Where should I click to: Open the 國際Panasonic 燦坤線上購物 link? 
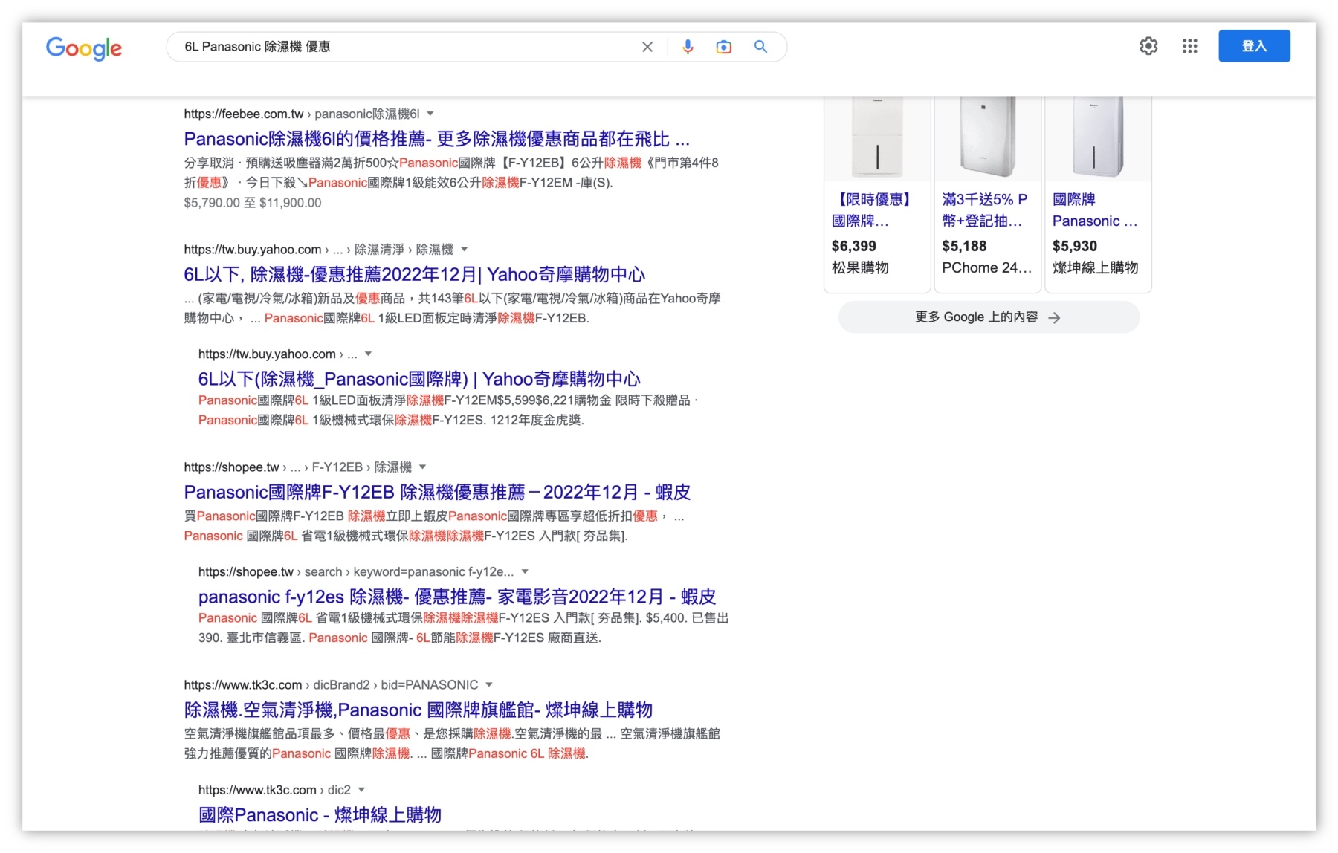[319, 814]
